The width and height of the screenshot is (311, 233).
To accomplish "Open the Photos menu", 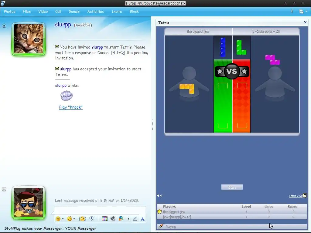I will (9, 12).
